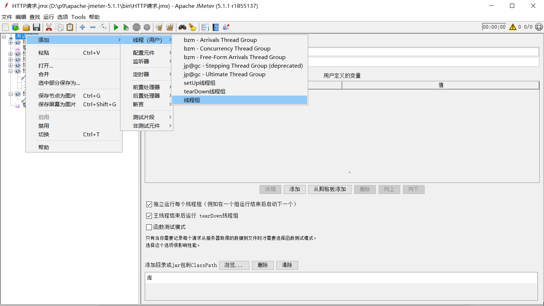Click Start no pauses icon
The height and width of the screenshot is (306, 544).
126,27
